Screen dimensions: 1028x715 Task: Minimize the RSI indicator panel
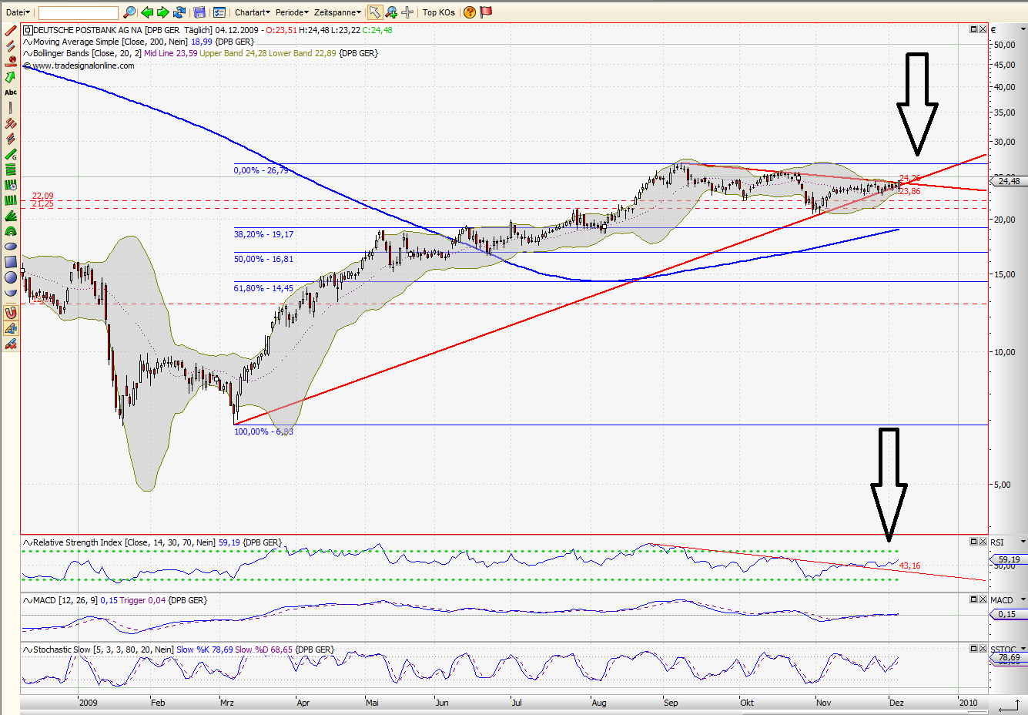tap(973, 541)
